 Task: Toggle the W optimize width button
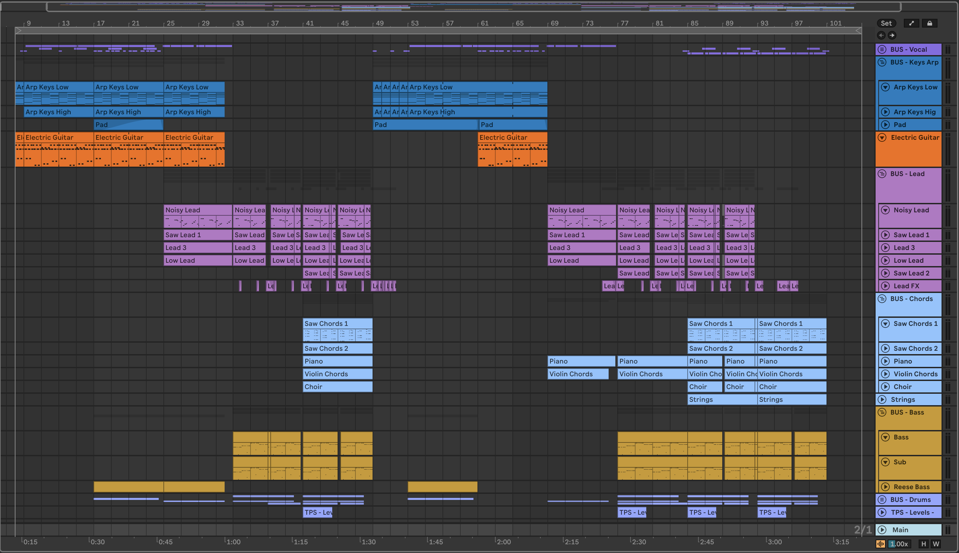click(x=936, y=544)
